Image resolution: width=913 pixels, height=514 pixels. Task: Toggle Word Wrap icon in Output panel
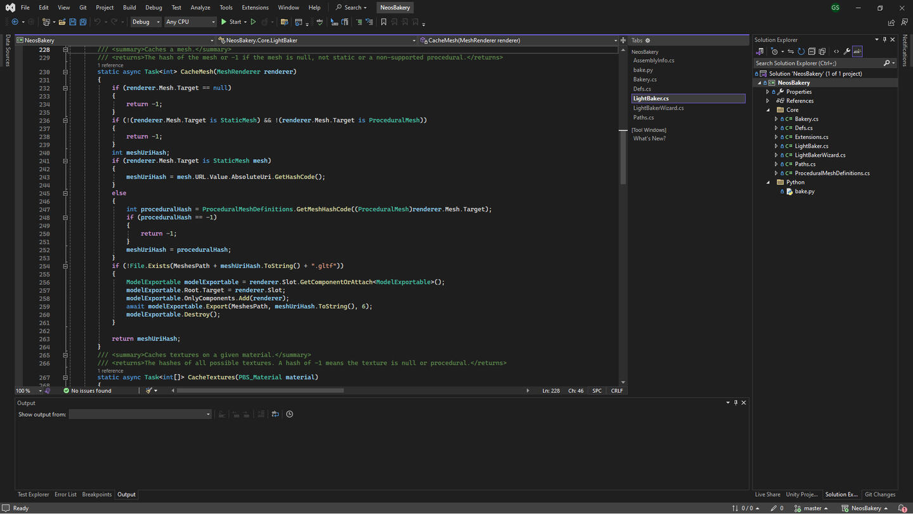click(275, 414)
